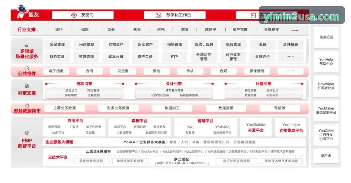Select 基金 industry item
This screenshot has width=351, height=183.
pos(137,30)
